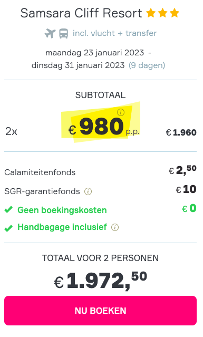Click the bus transfer icon
This screenshot has width=203, height=337.
pyautogui.click(x=64, y=34)
